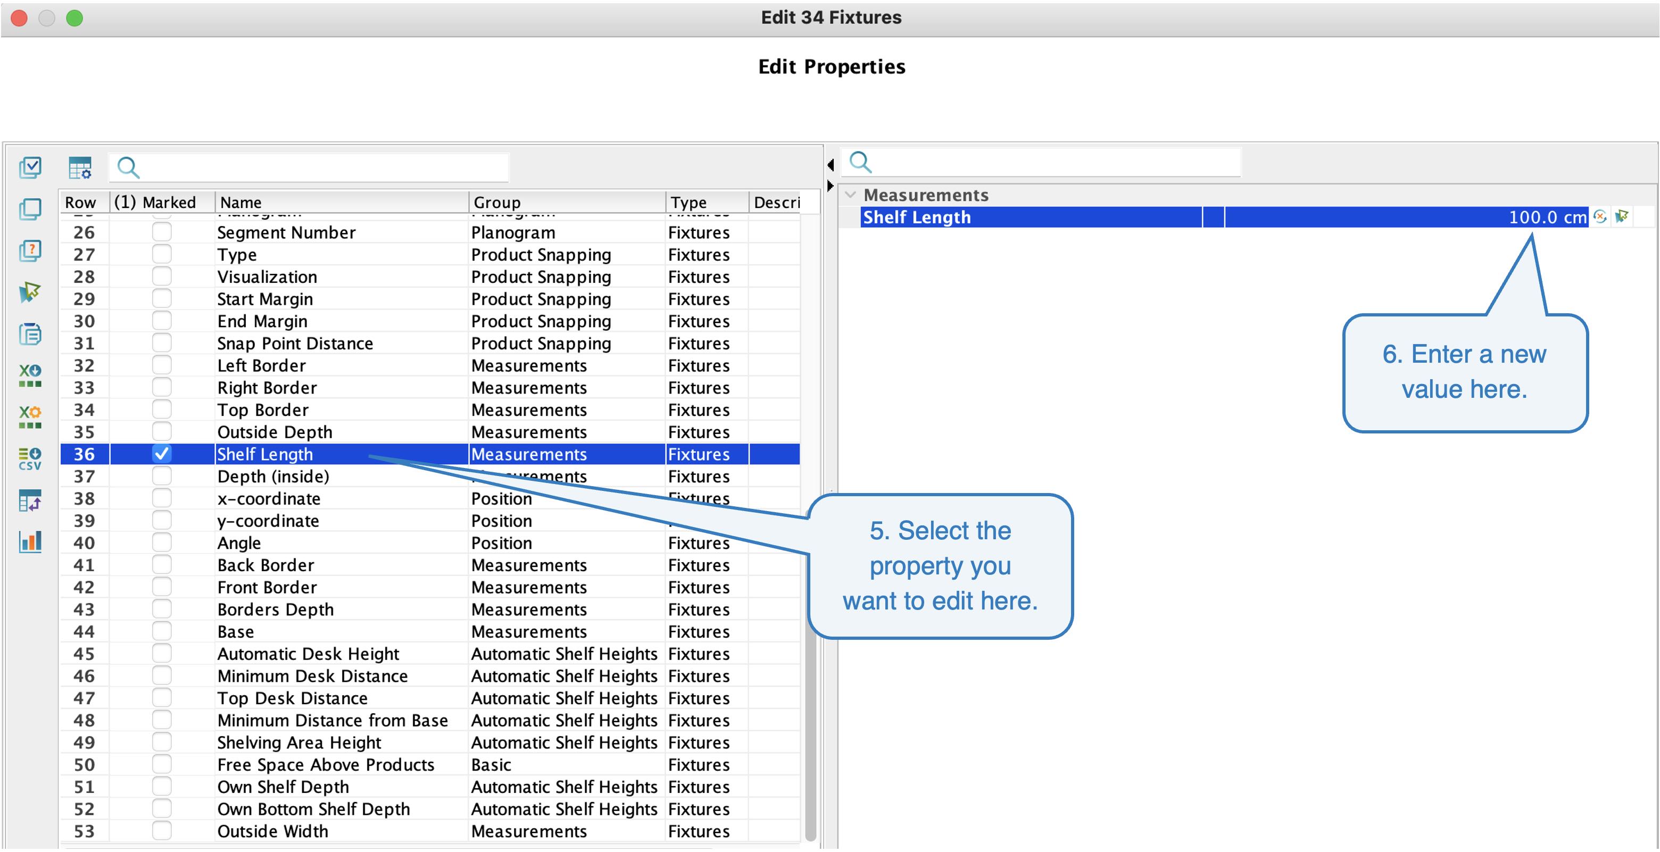Viewport: 1660px width, 852px height.
Task: Mark the Free Space Above Products checkbox
Action: [162, 764]
